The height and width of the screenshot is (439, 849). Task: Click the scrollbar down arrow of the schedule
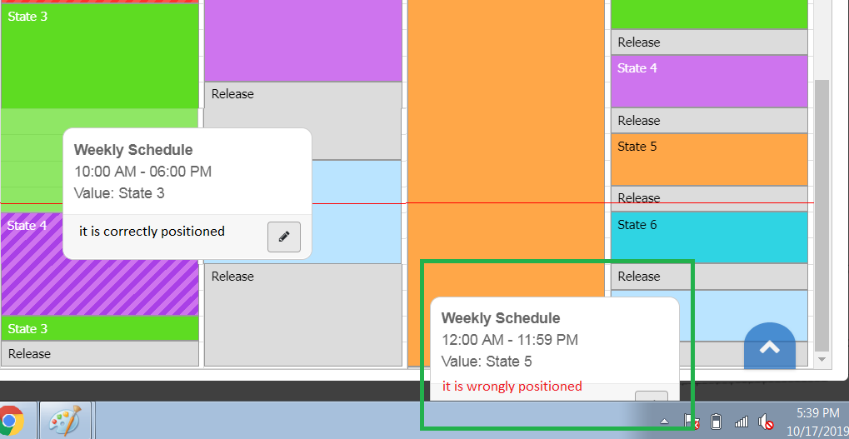(x=822, y=359)
